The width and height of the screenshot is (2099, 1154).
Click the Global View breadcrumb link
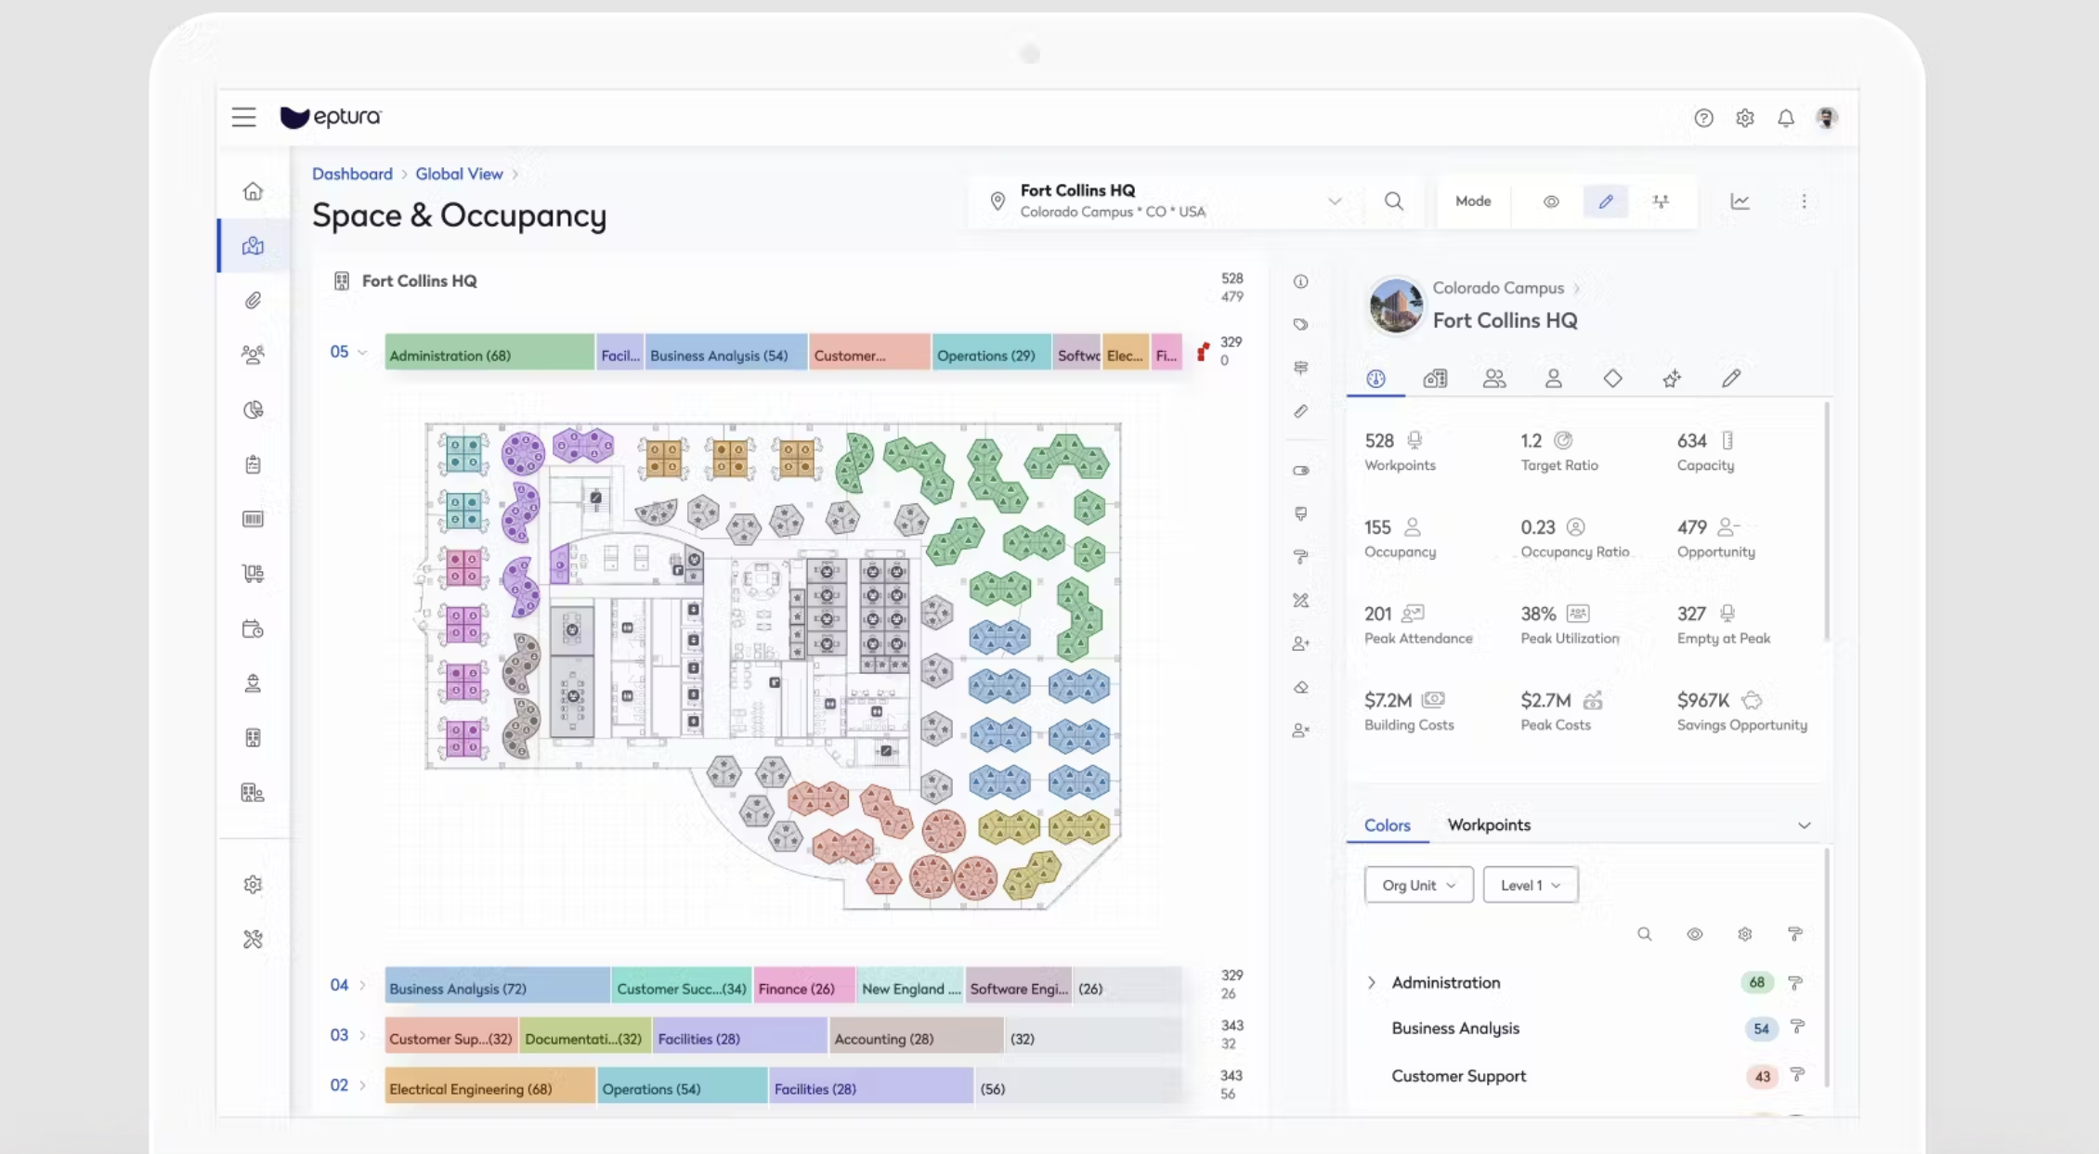(x=459, y=174)
